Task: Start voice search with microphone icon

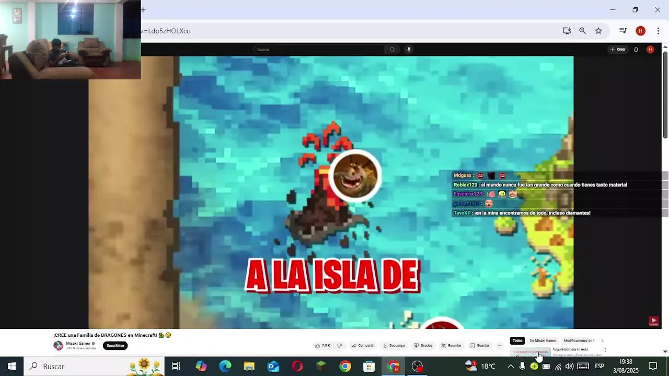Action: (409, 50)
